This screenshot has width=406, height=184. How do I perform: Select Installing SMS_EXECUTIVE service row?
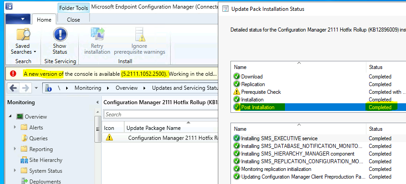click(318, 138)
